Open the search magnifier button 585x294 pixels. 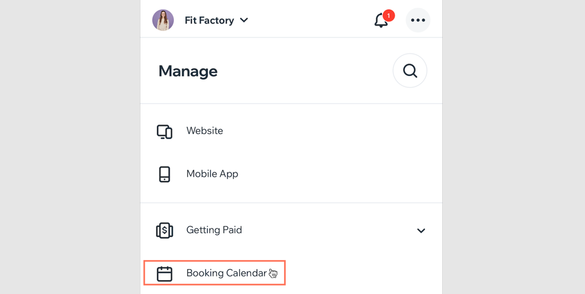[410, 70]
